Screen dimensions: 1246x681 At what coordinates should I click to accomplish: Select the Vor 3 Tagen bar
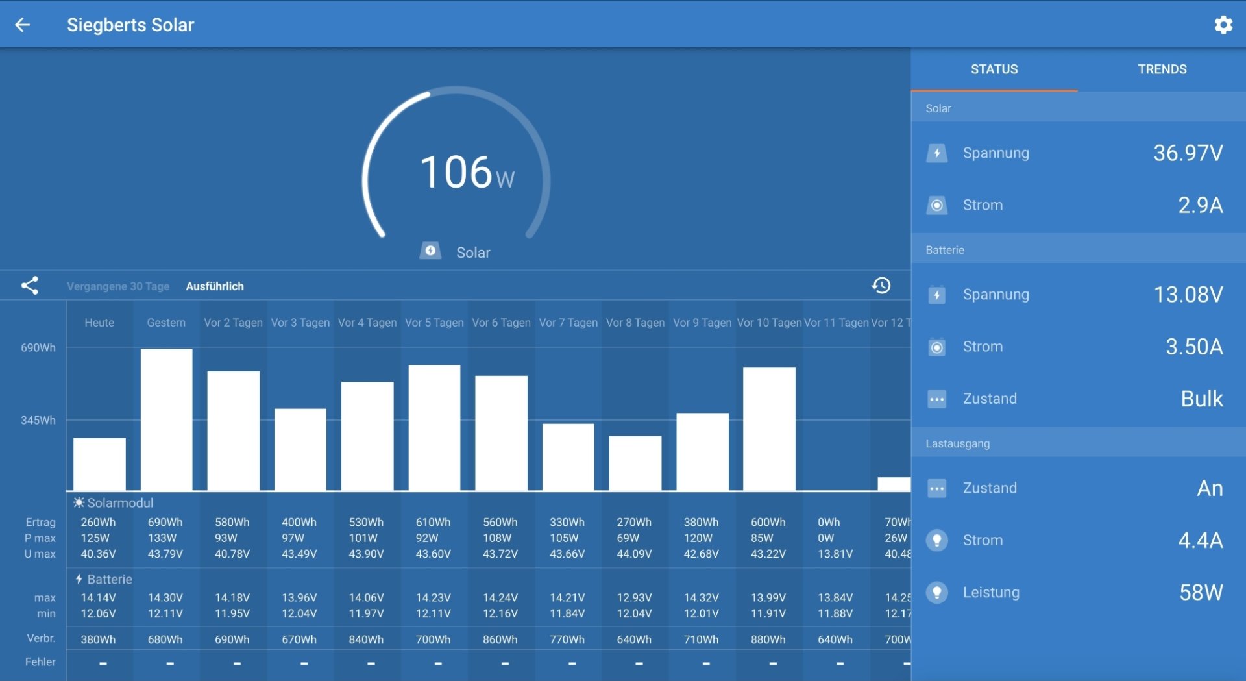point(300,449)
